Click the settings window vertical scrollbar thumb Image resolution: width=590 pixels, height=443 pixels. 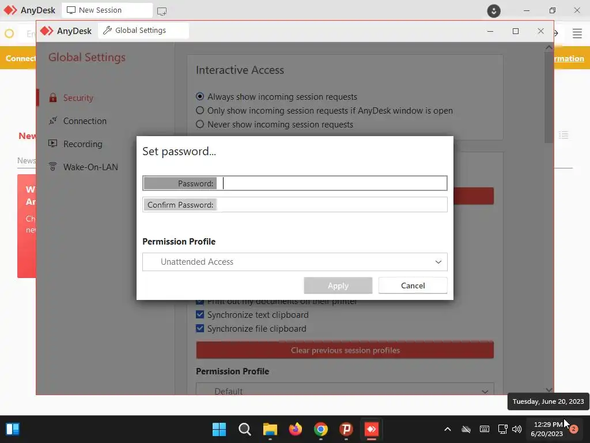[x=549, y=97]
